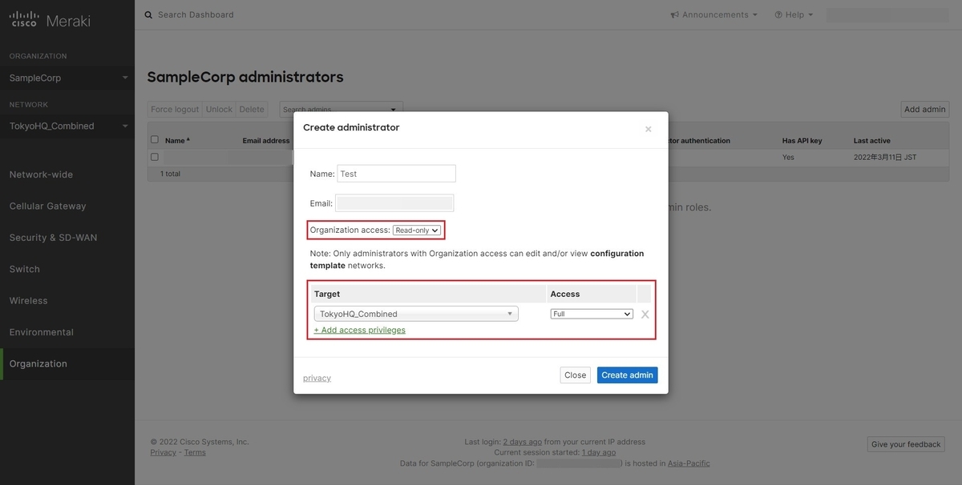
Task: Expand the TokyoHQ_Combined network selector
Action: (x=67, y=126)
